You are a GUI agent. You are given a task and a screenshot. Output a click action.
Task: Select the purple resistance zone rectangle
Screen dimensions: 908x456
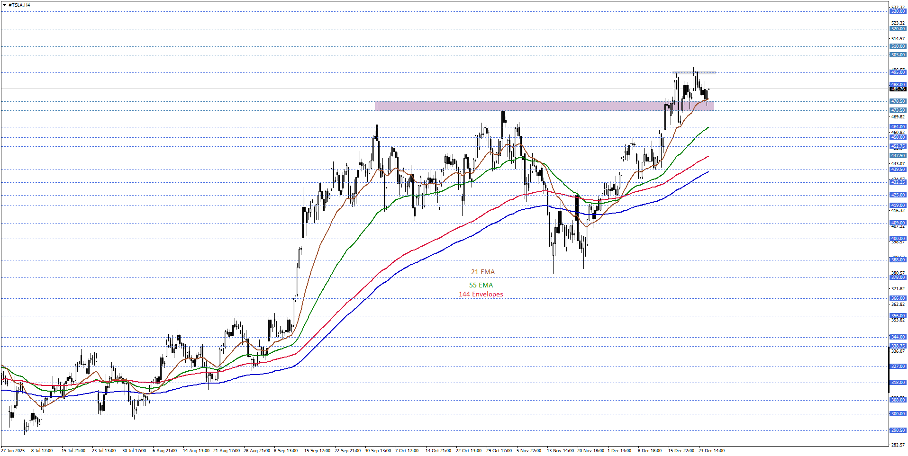521,106
